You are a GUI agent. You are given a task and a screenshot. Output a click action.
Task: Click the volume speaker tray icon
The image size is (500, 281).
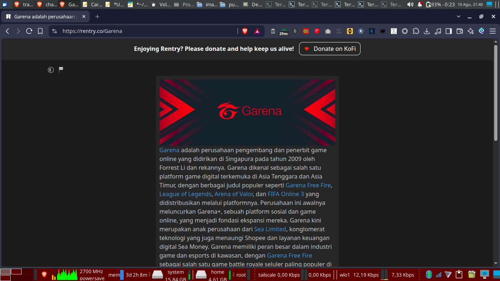click(x=410, y=4)
